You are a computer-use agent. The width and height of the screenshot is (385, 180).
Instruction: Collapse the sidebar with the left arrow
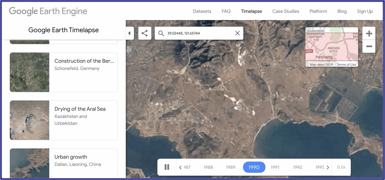[x=129, y=33]
